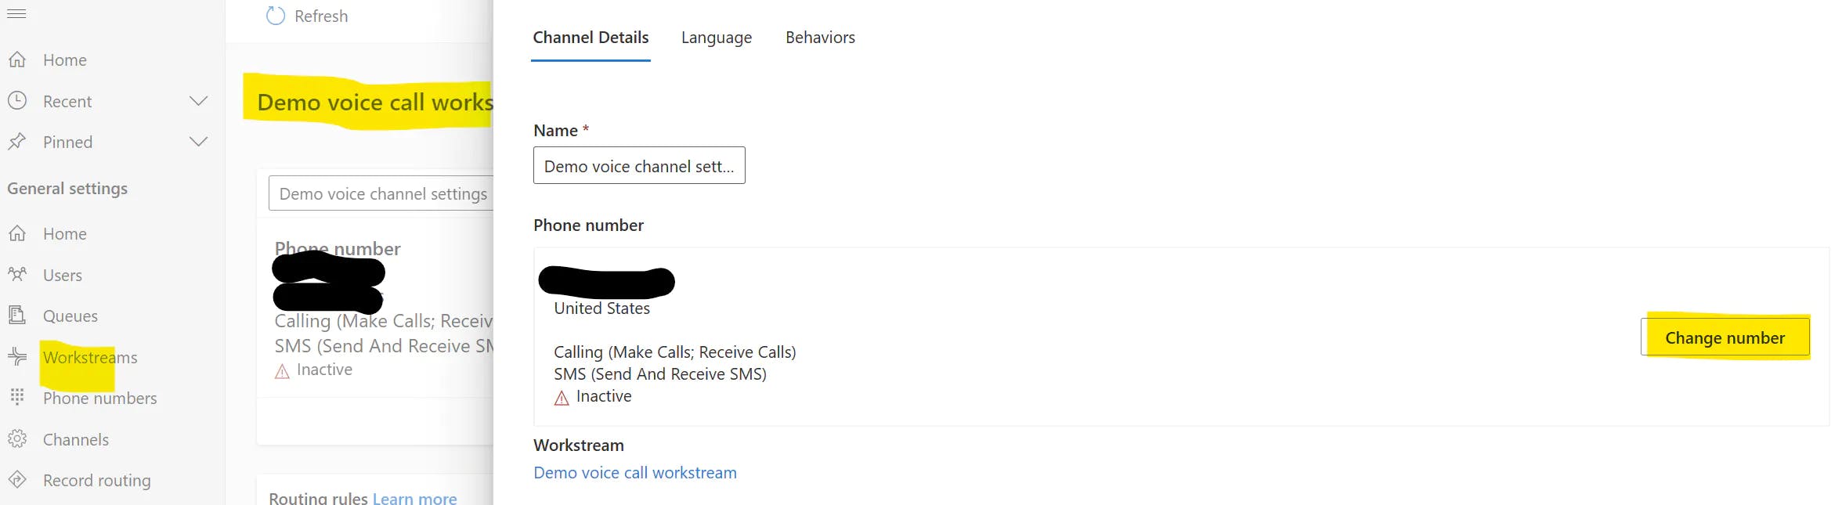
Task: Open the Demo voice call workstream link
Action: coord(635,473)
